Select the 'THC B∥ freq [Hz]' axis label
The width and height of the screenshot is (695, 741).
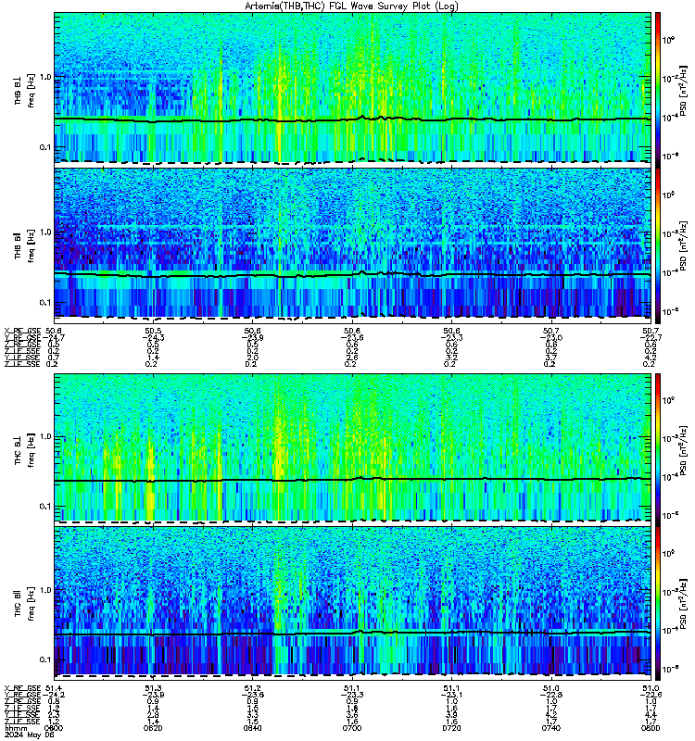coord(25,604)
